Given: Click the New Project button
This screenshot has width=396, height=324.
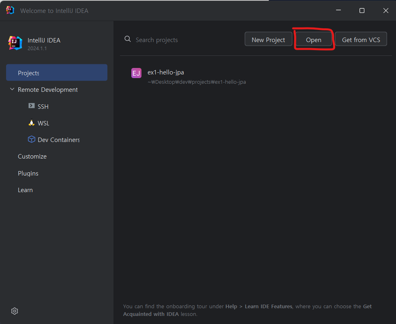Looking at the screenshot, I should point(268,39).
